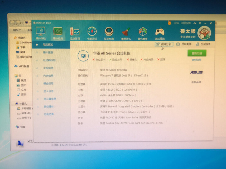This screenshot has width=226, height=169.
Task: Open the 装机推荐 cube icon
Action: tap(143, 33)
